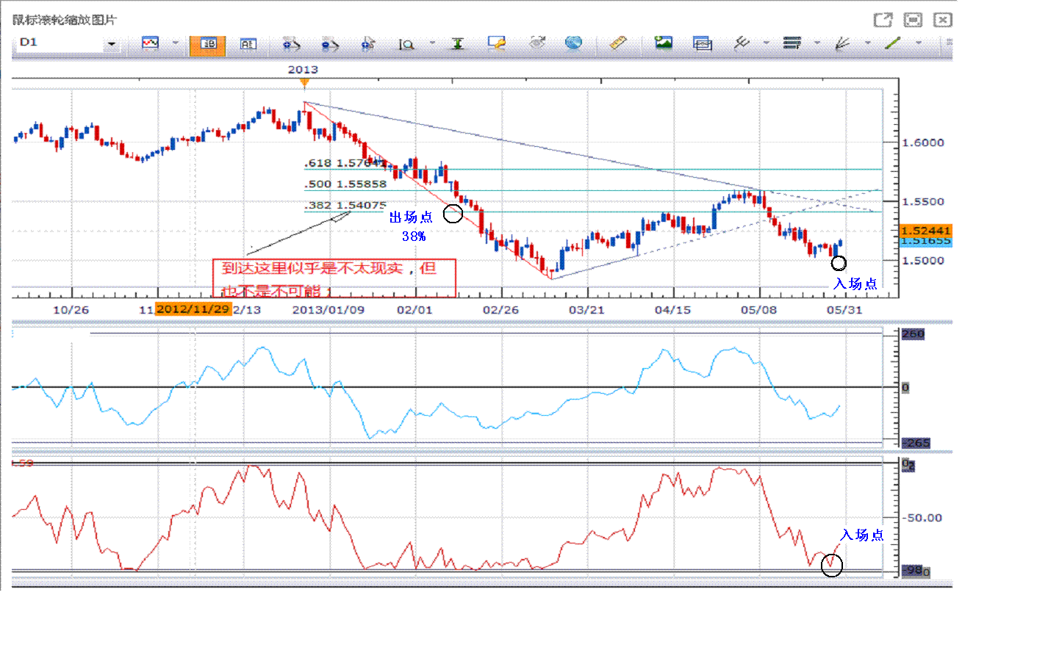
Task: Click the toolbar overflow grip at right
Action: point(949,43)
